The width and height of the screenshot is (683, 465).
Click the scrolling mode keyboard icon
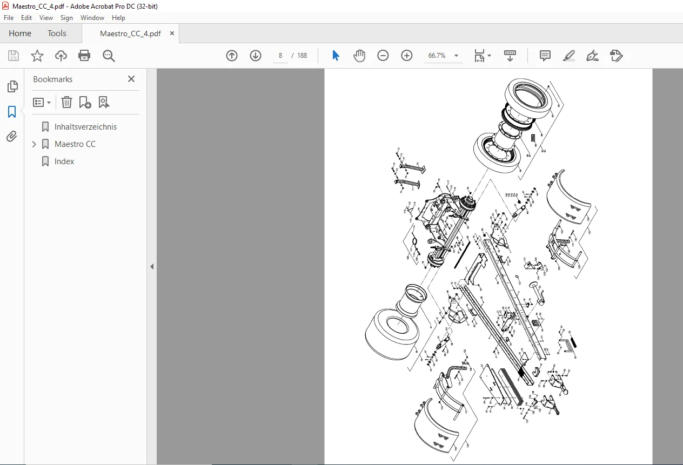[x=510, y=56]
